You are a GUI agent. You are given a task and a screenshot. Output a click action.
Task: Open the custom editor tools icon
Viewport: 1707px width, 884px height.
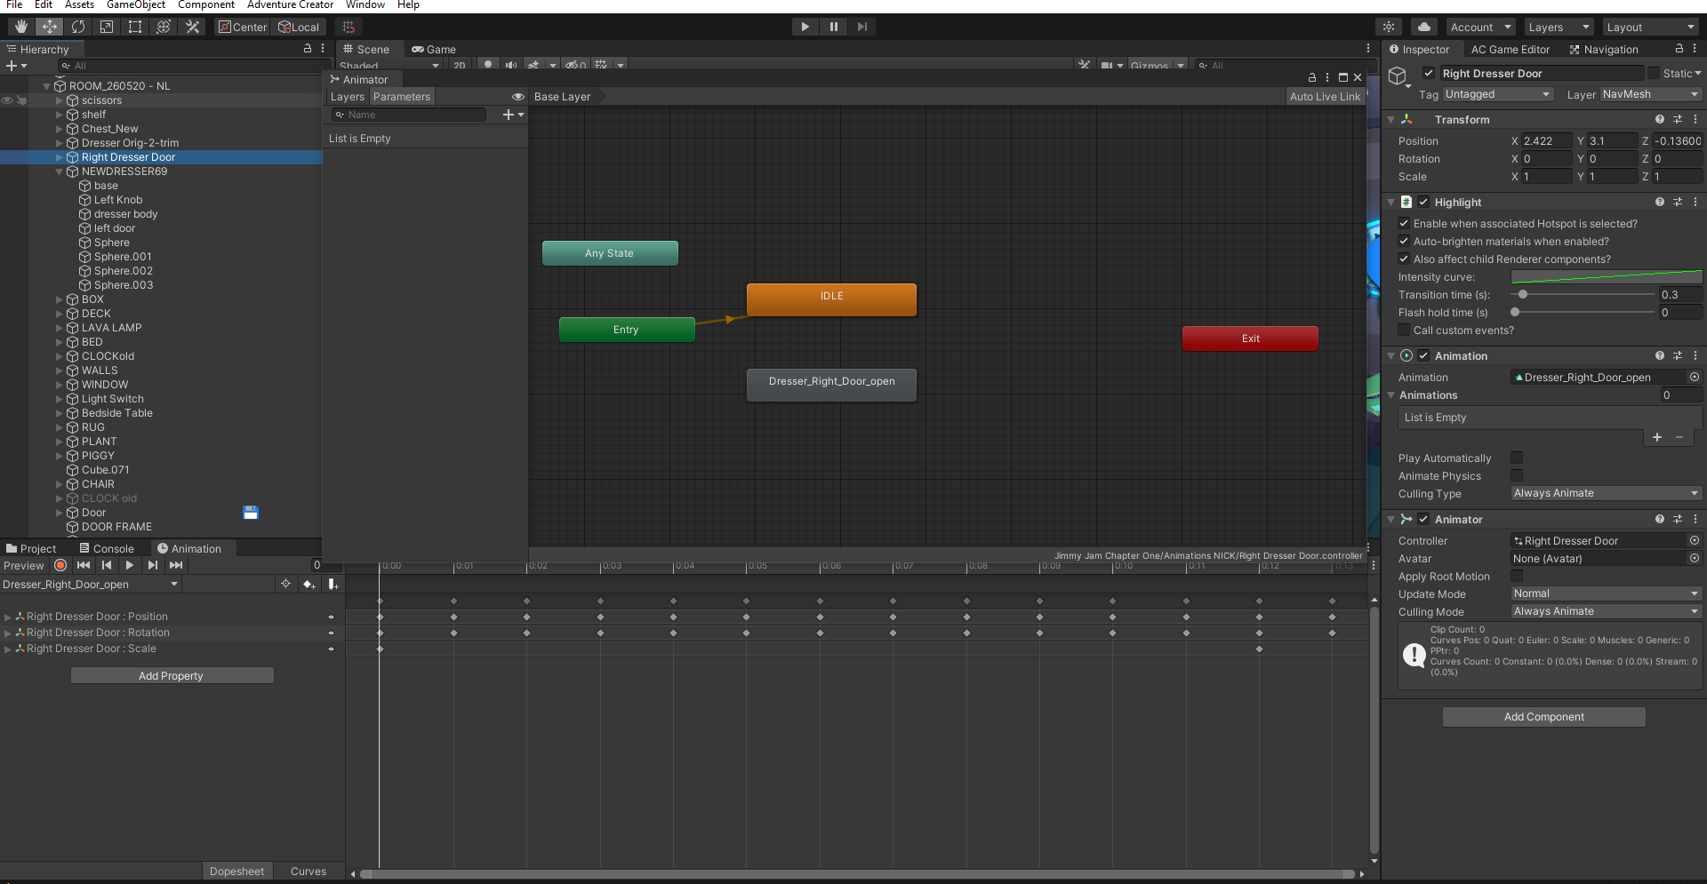(192, 27)
